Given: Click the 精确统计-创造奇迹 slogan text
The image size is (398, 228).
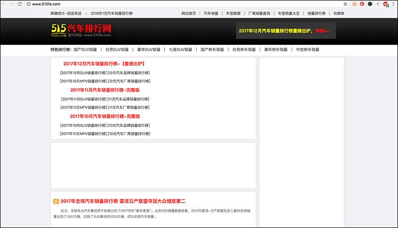Looking at the screenshot, I should 66,13.
